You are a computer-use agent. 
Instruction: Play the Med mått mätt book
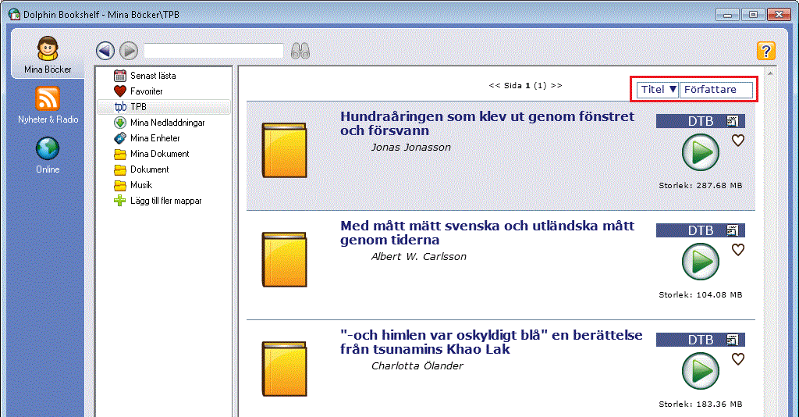701,262
